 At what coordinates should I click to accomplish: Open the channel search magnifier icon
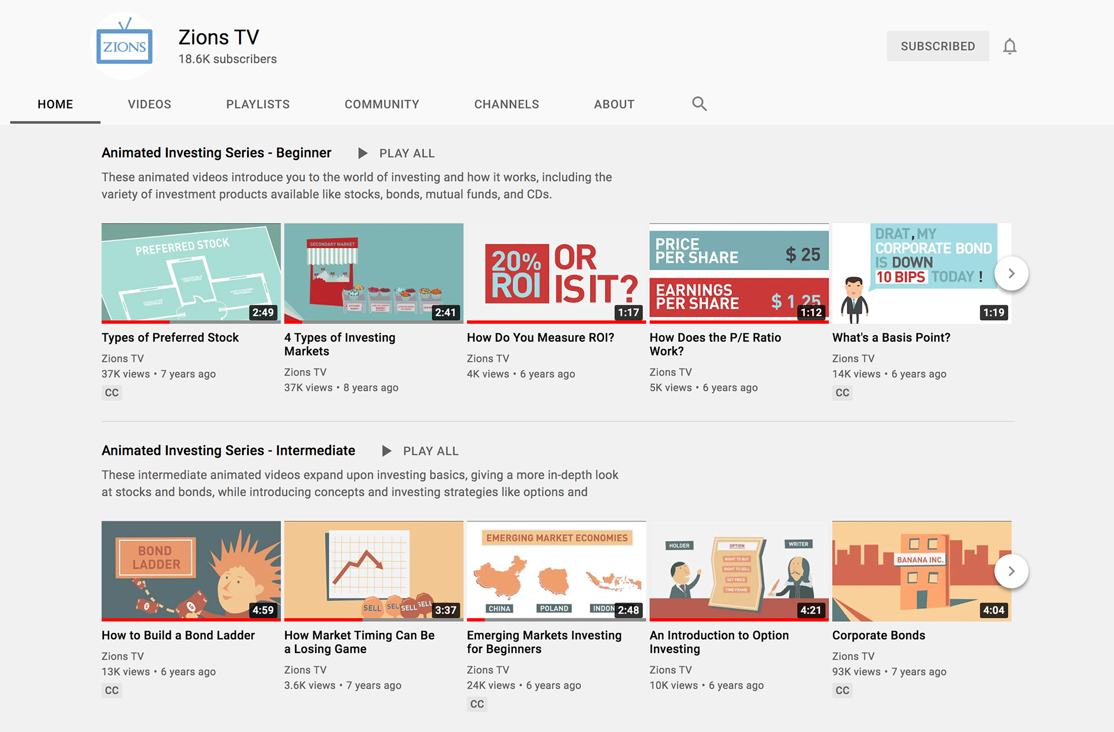[x=699, y=104]
